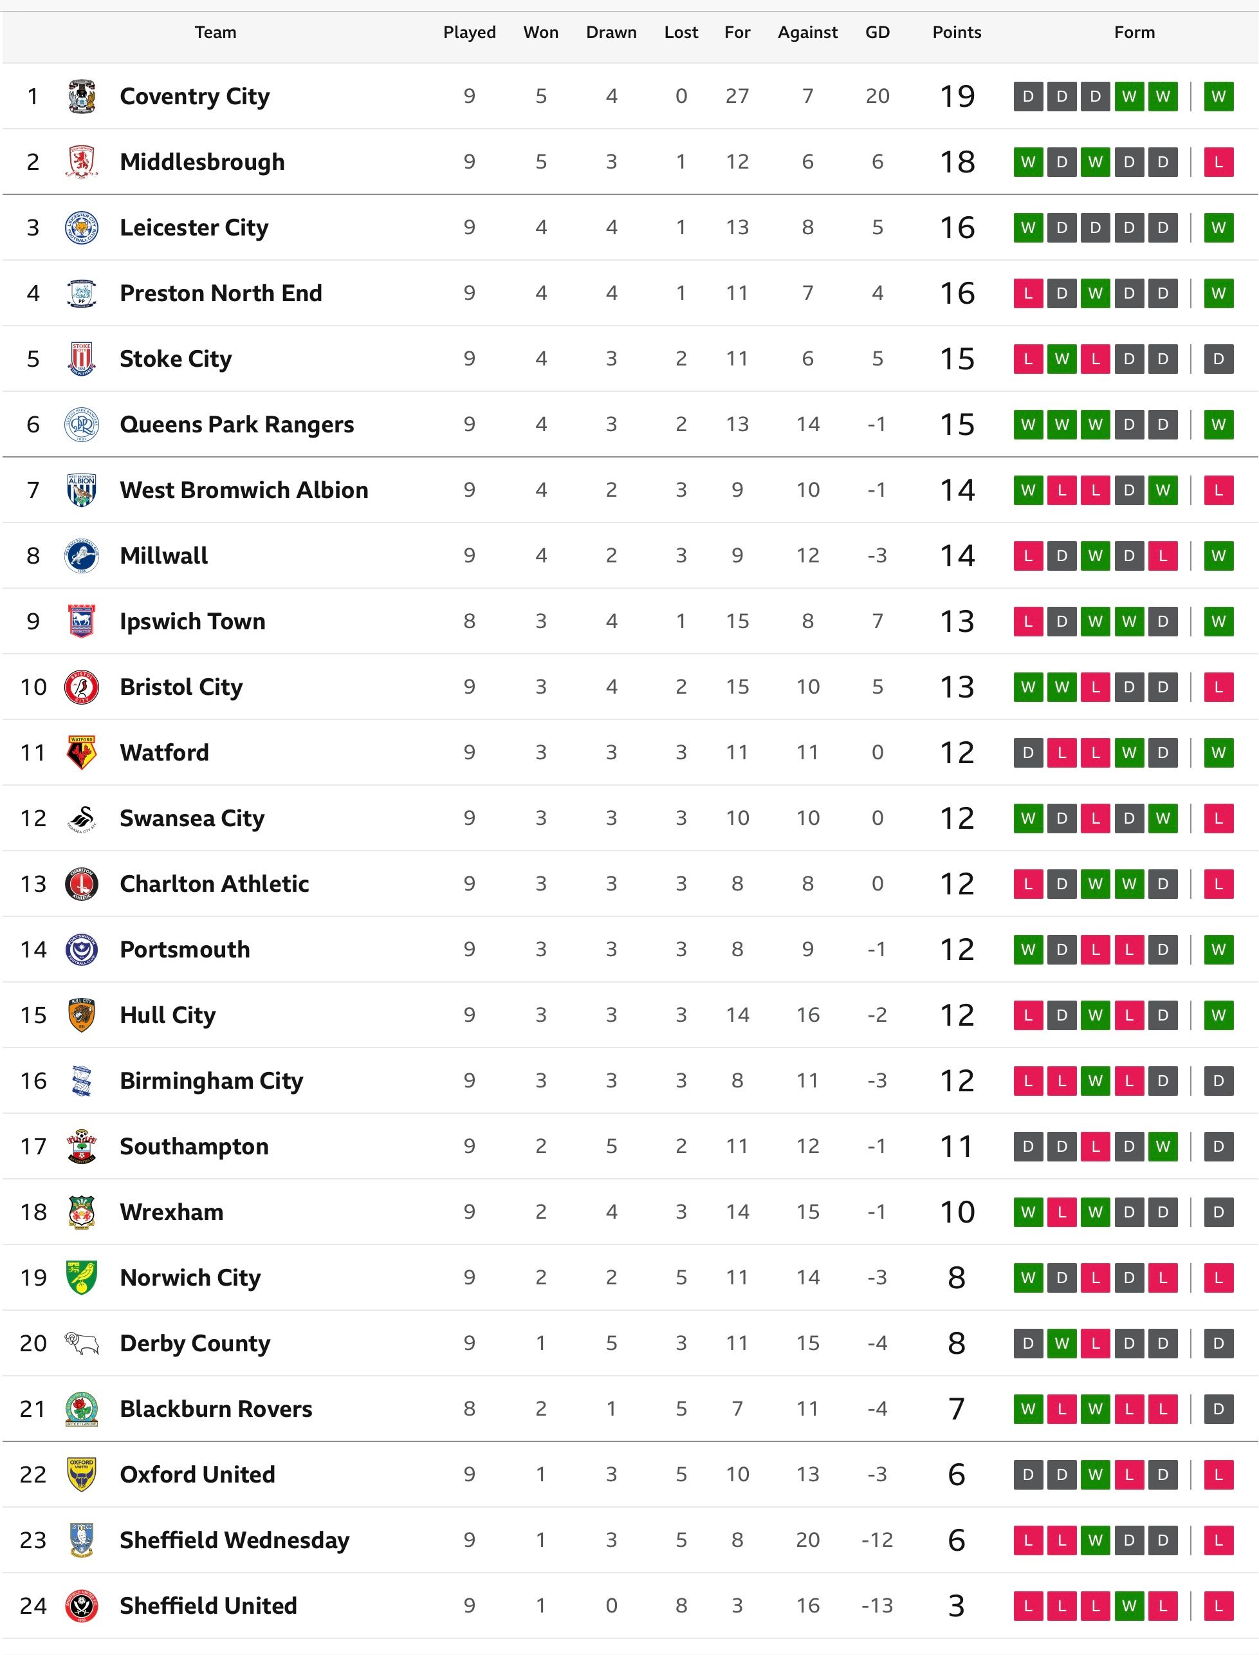
Task: Click Coventry City's latest green W form badge
Action: pyautogui.click(x=1218, y=96)
